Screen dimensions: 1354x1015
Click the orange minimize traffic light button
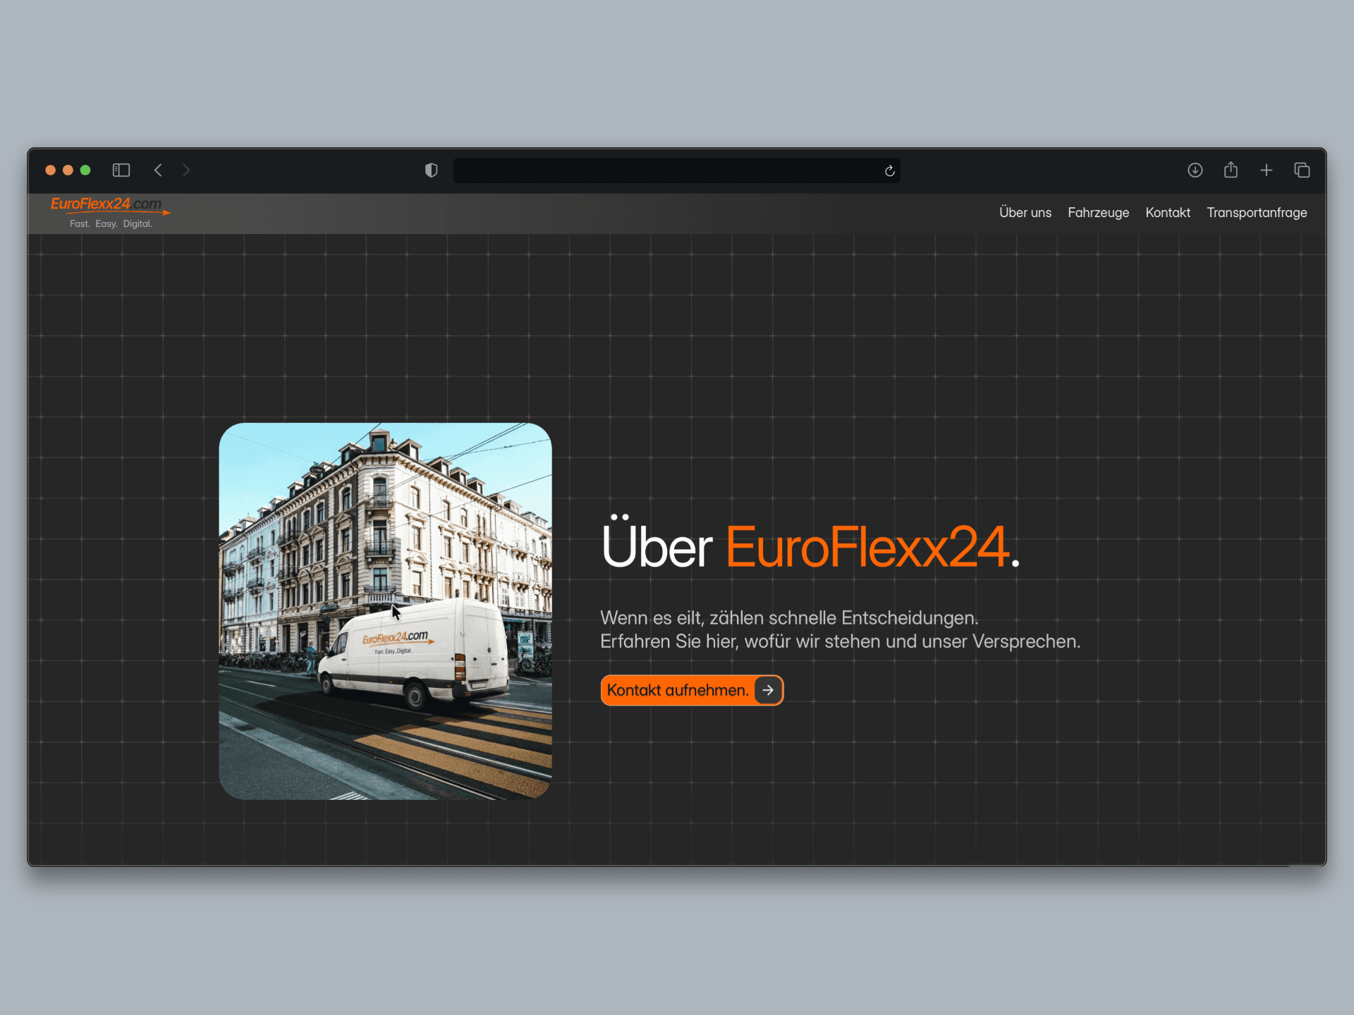coord(68,170)
